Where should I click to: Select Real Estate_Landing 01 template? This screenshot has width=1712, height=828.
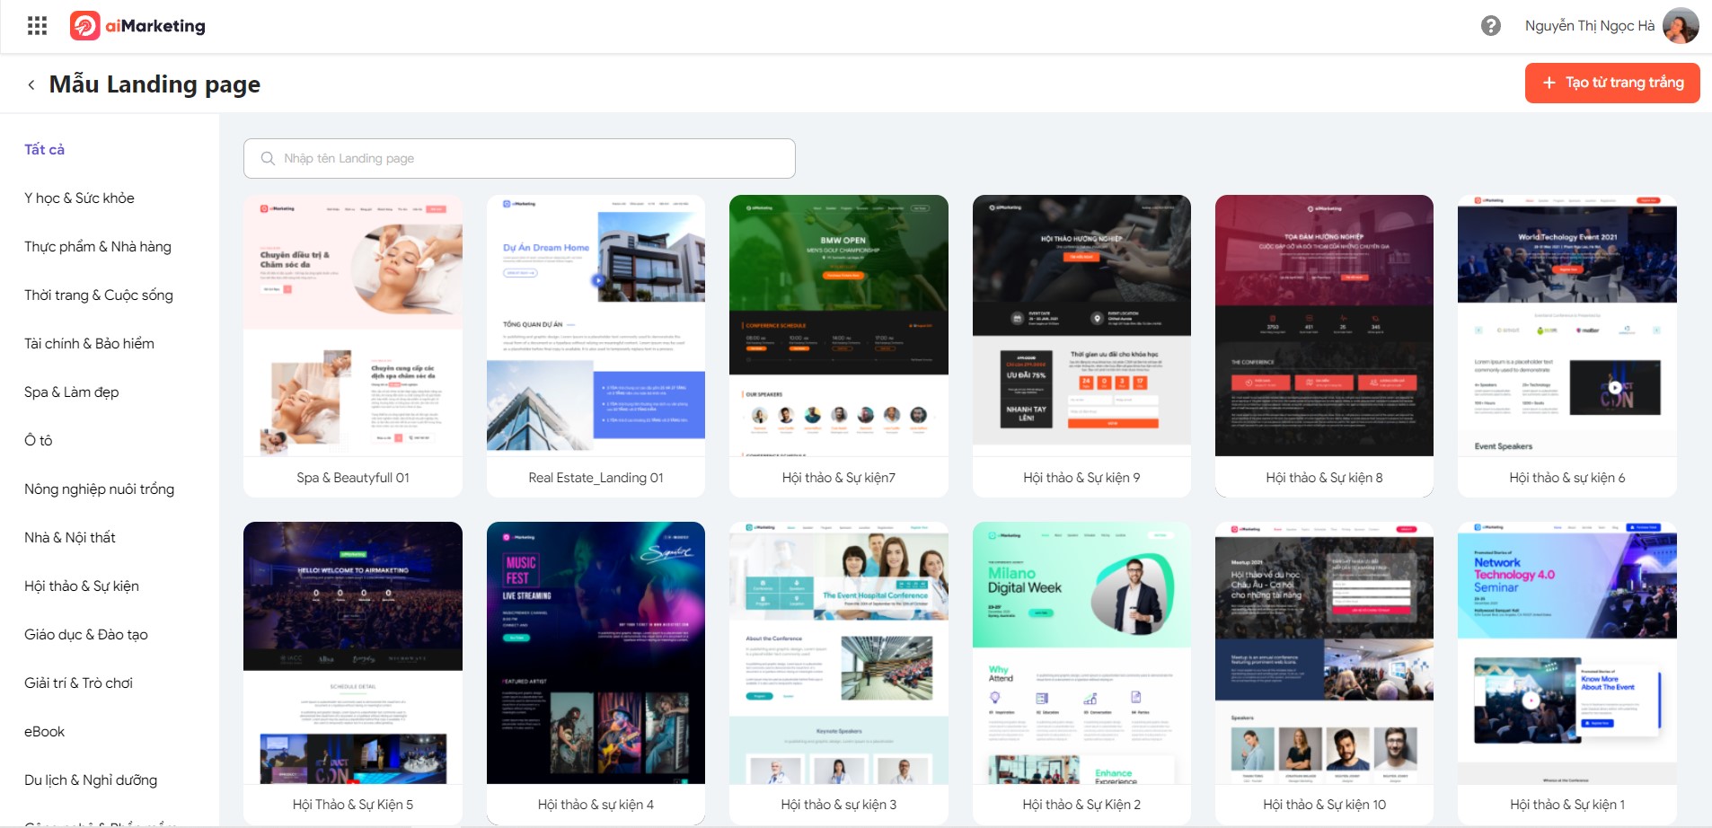coord(596,346)
